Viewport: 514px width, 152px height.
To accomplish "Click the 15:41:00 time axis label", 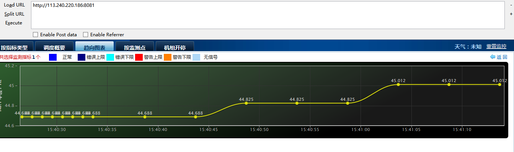I will click(361, 130).
